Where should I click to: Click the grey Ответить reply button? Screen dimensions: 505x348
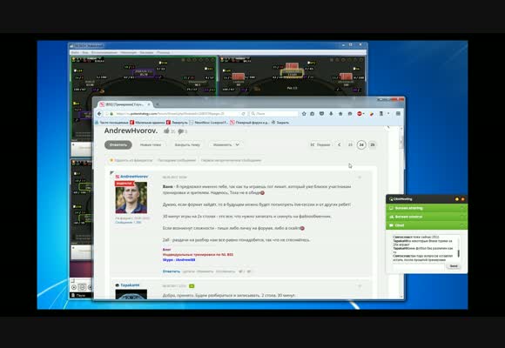coord(118,145)
